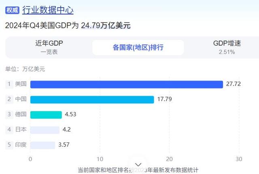Open the GDP增速 2.51% tab
Screen dimensions: 259x174
[227, 47]
